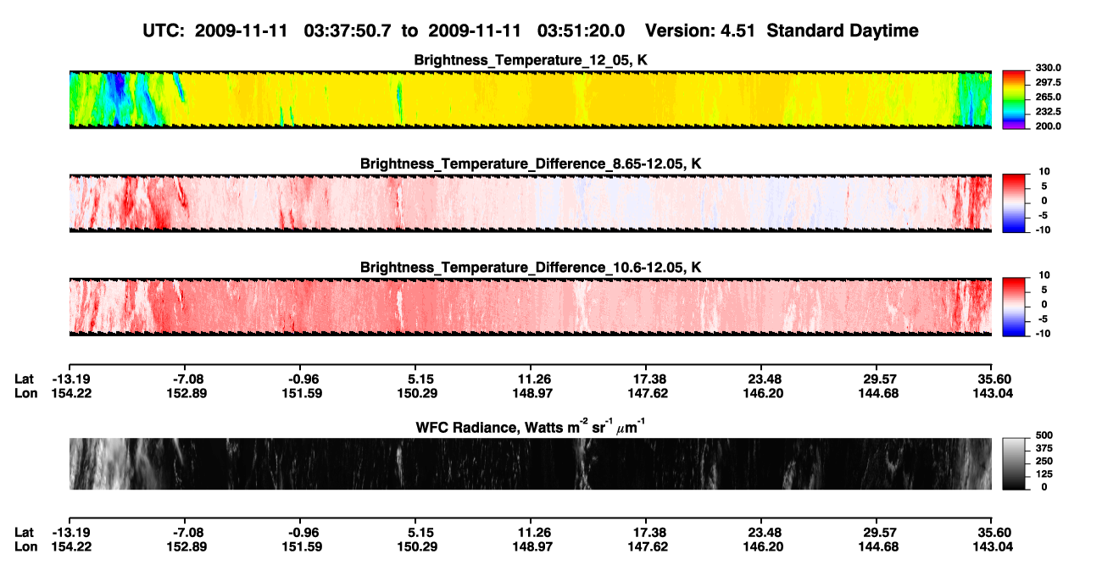Click the grayscale WFC Radiance color bar
This screenshot has height=565, width=1102.
coord(1014,463)
